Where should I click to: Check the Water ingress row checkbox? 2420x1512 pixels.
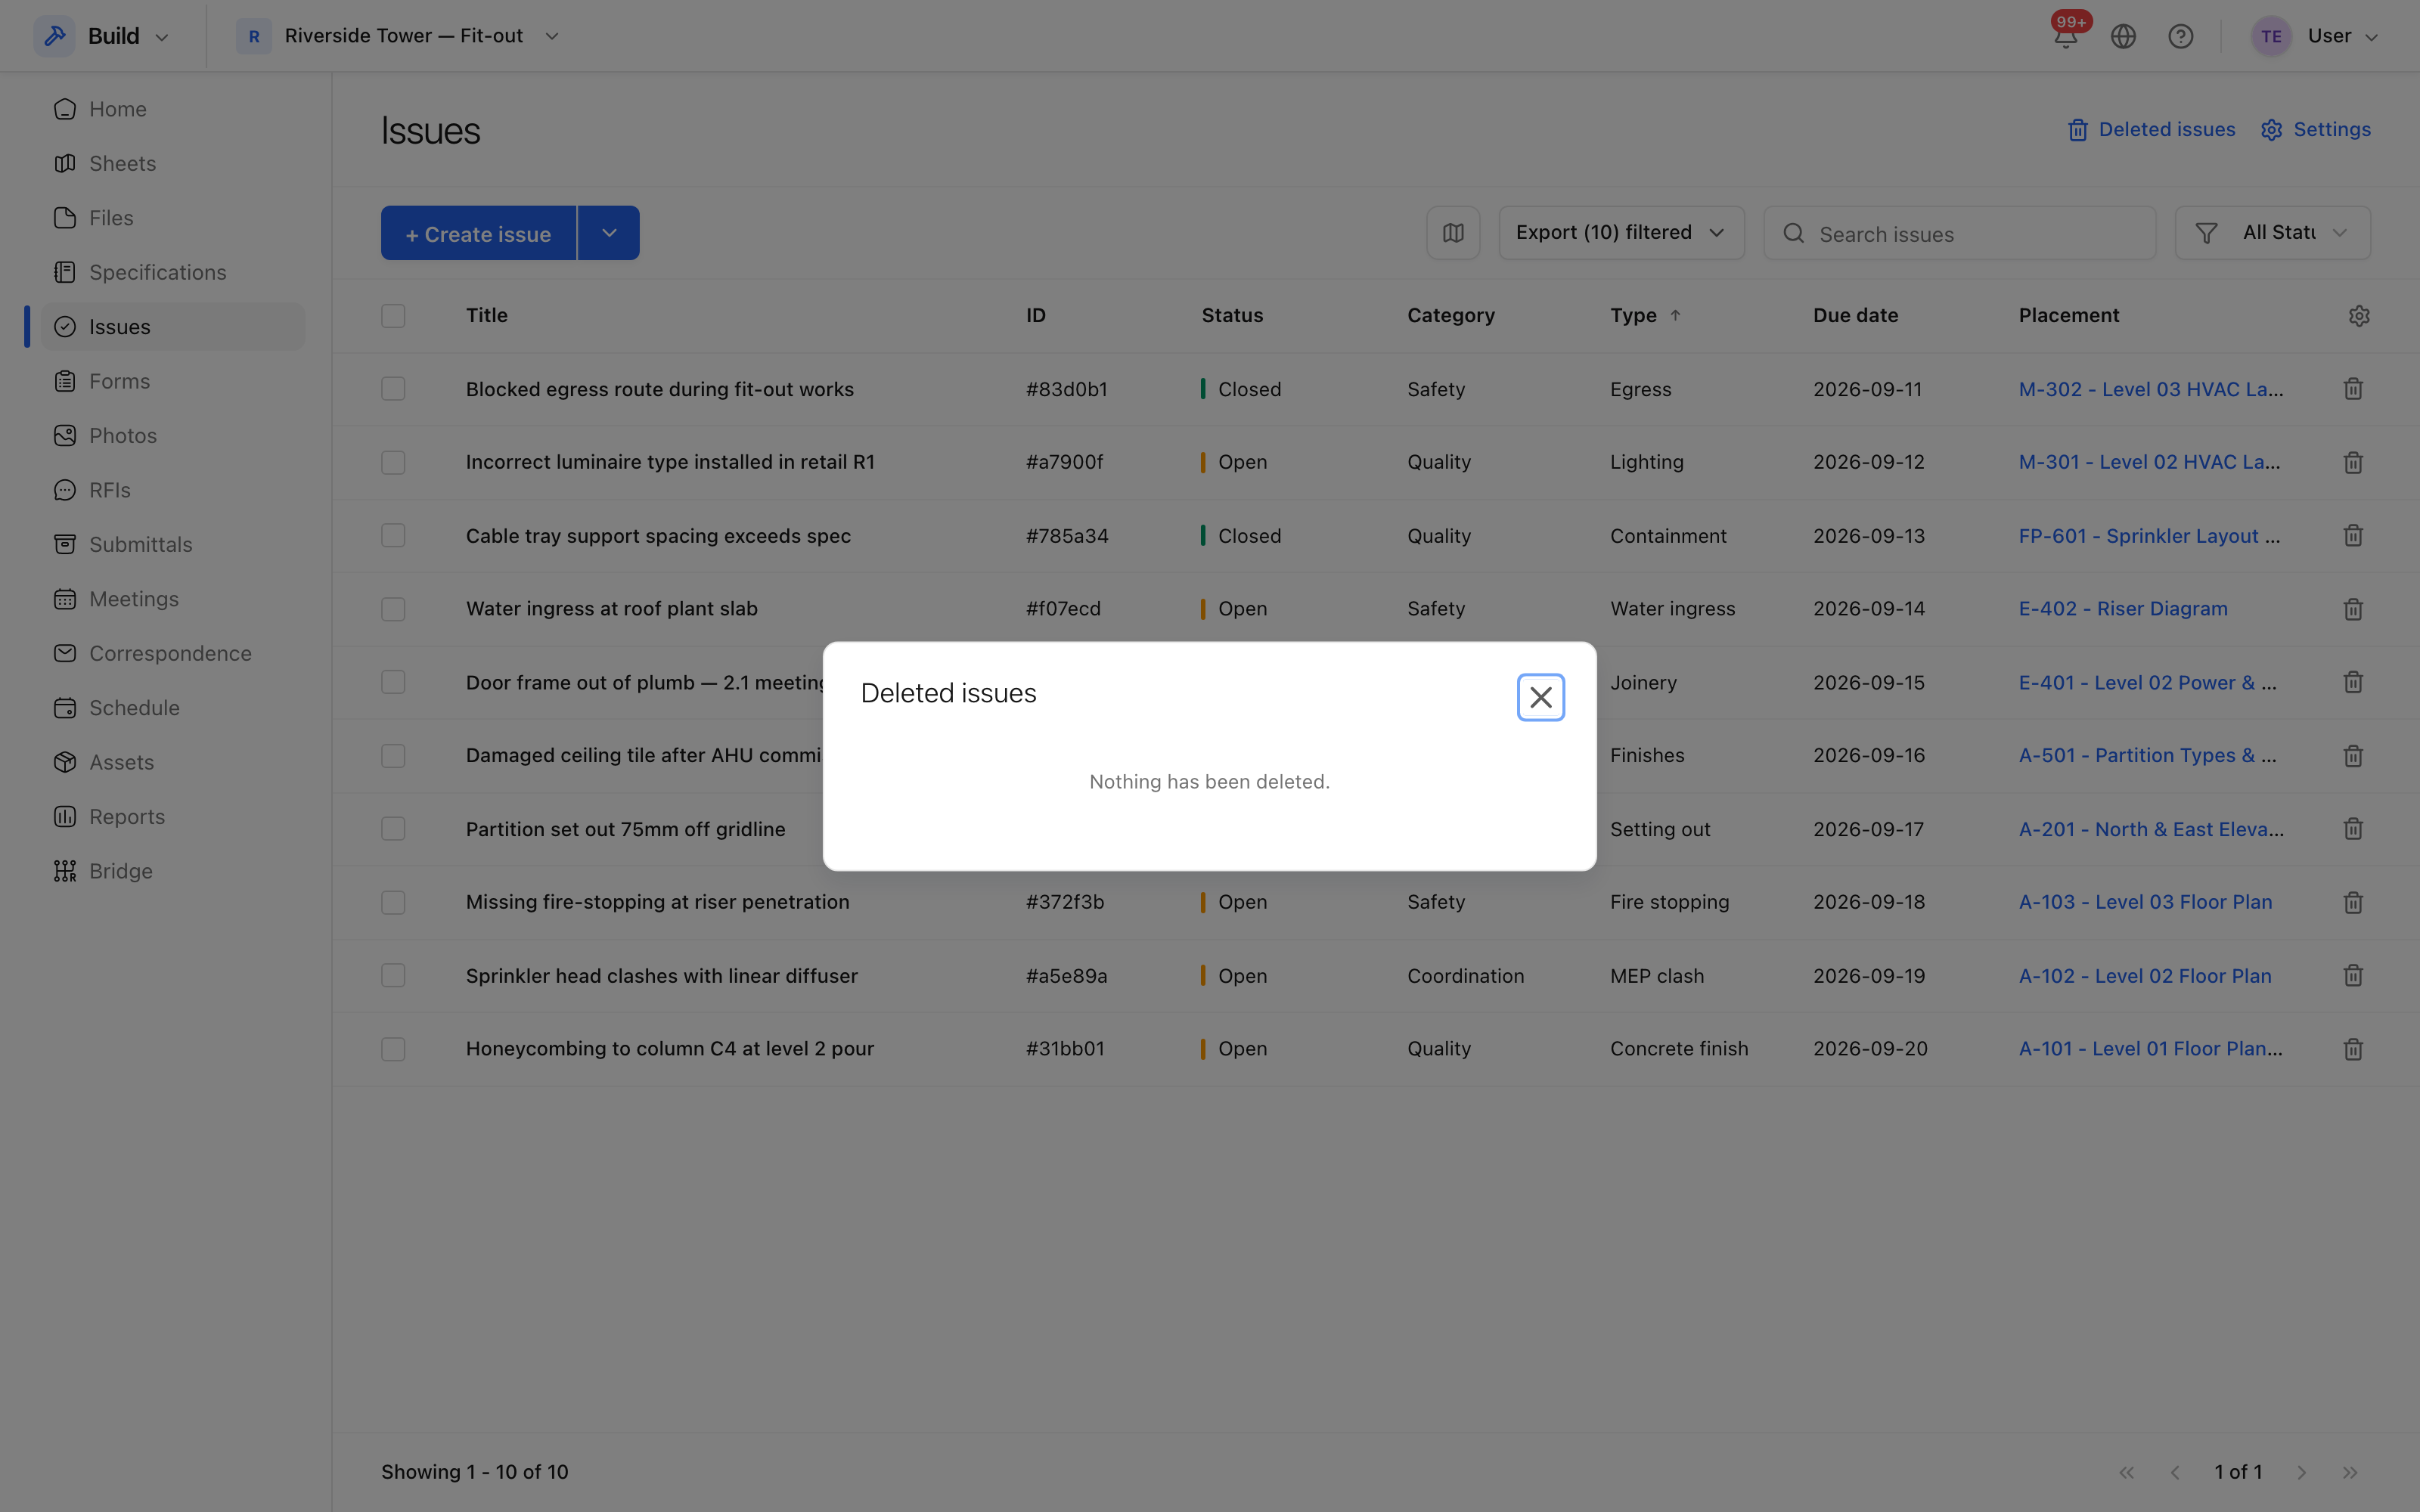pos(393,609)
